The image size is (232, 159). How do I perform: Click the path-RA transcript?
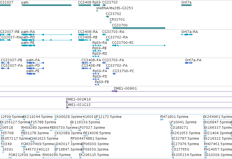coord(46,35)
